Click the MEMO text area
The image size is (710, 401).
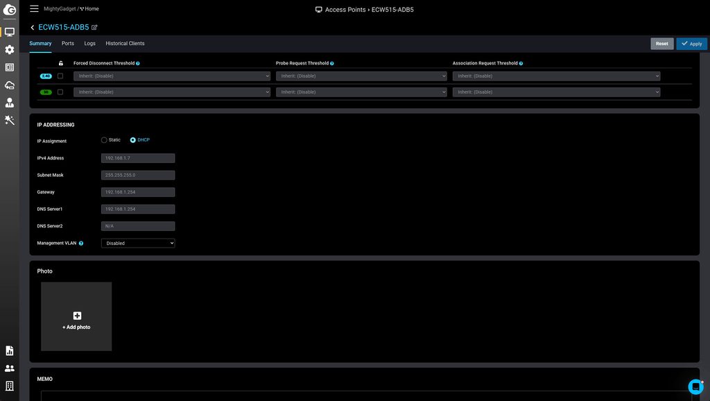coord(366,395)
